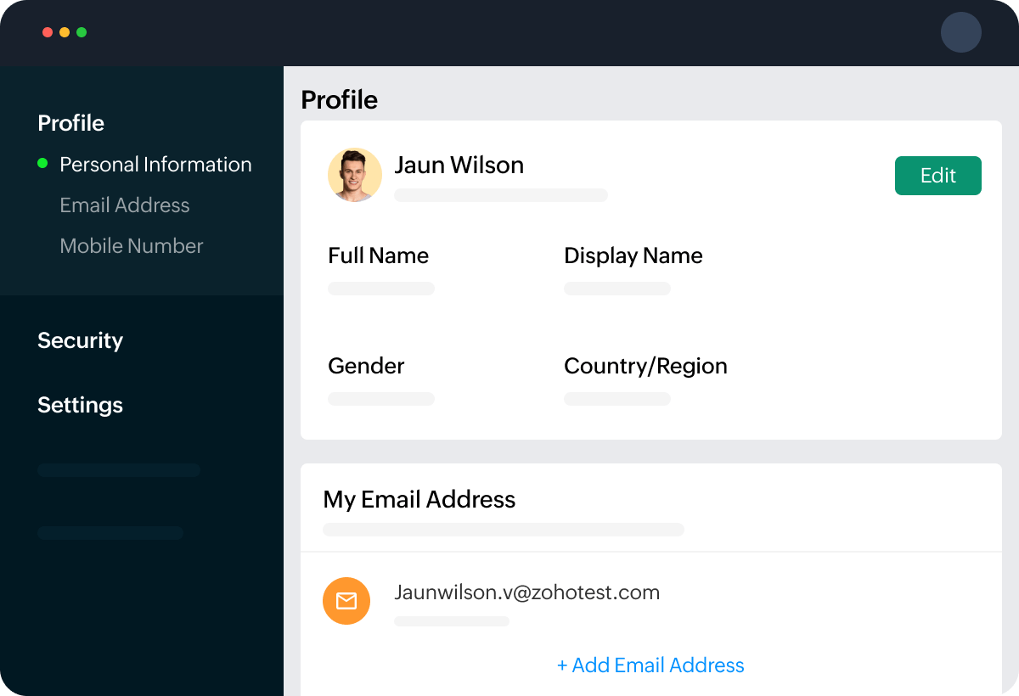Expand the Security section

(81, 340)
